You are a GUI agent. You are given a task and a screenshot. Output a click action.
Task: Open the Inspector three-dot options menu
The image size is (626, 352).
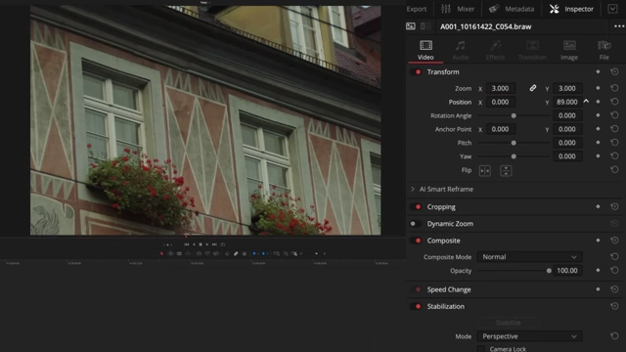619,26
